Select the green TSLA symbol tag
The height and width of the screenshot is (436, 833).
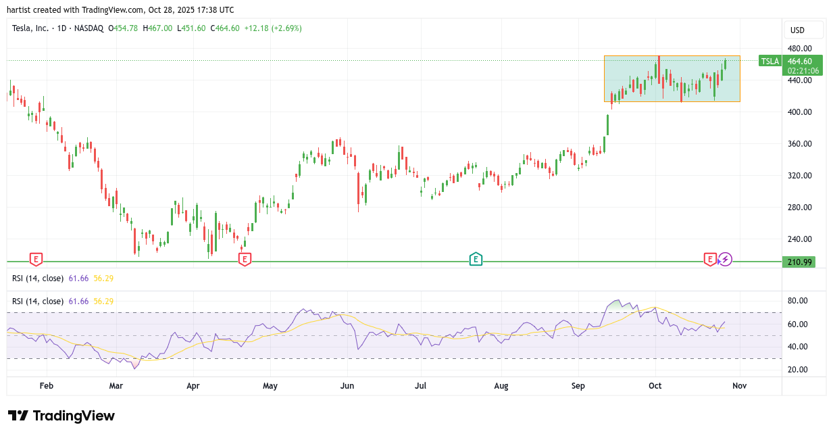[x=769, y=62]
